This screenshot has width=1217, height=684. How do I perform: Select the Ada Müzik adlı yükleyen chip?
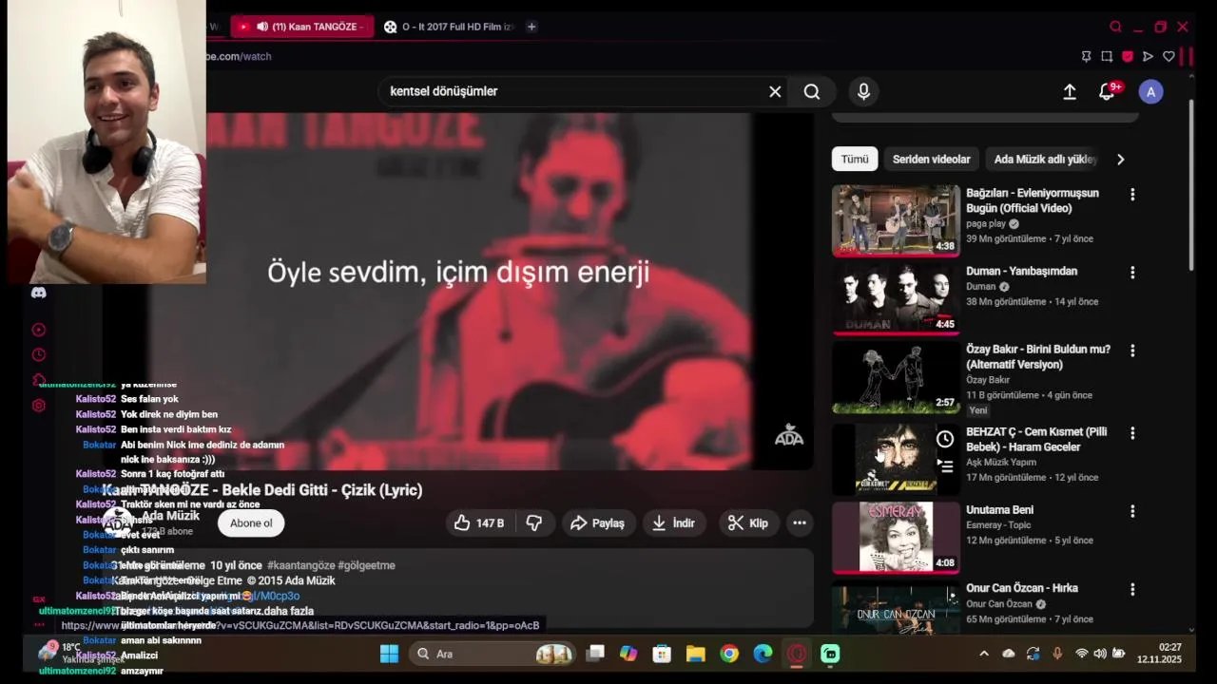click(1046, 159)
